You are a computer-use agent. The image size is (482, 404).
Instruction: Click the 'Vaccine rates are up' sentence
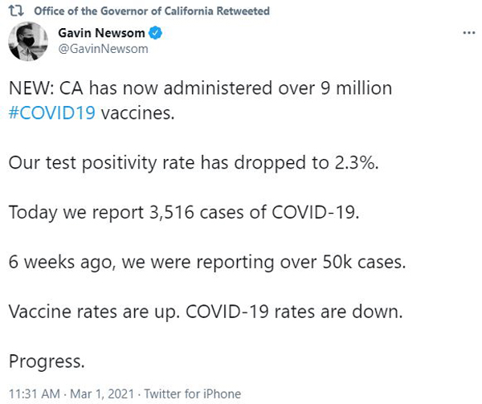click(94, 312)
